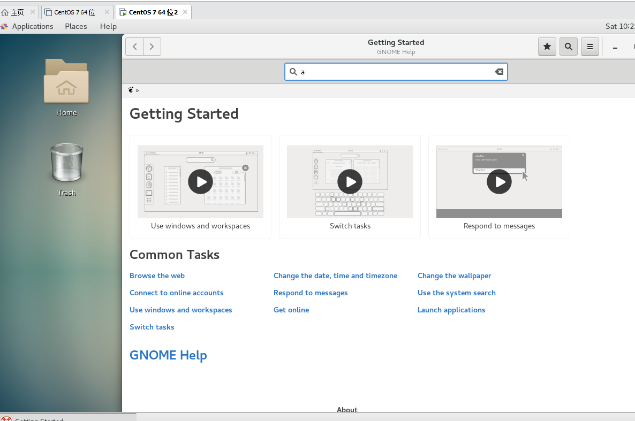Click the clock showing Sat time
This screenshot has height=421, width=635.
click(x=619, y=26)
